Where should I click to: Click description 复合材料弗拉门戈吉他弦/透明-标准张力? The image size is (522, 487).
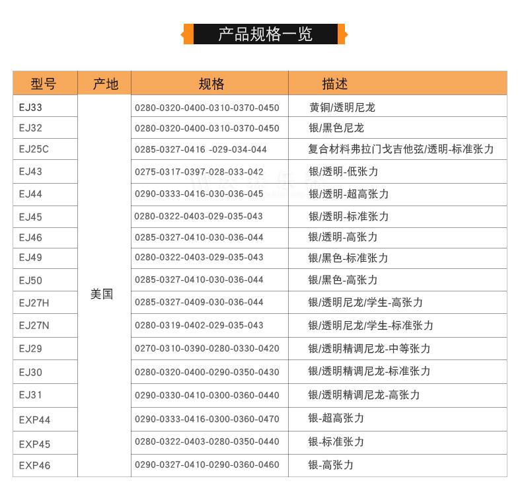(401, 149)
